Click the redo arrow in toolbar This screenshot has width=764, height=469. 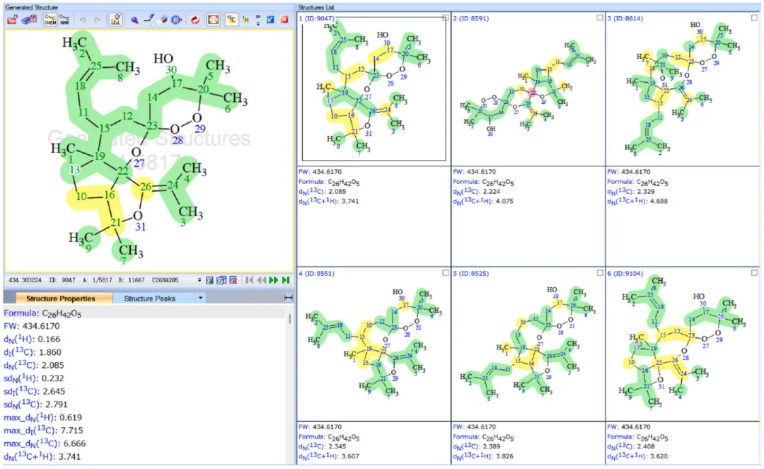coord(98,20)
